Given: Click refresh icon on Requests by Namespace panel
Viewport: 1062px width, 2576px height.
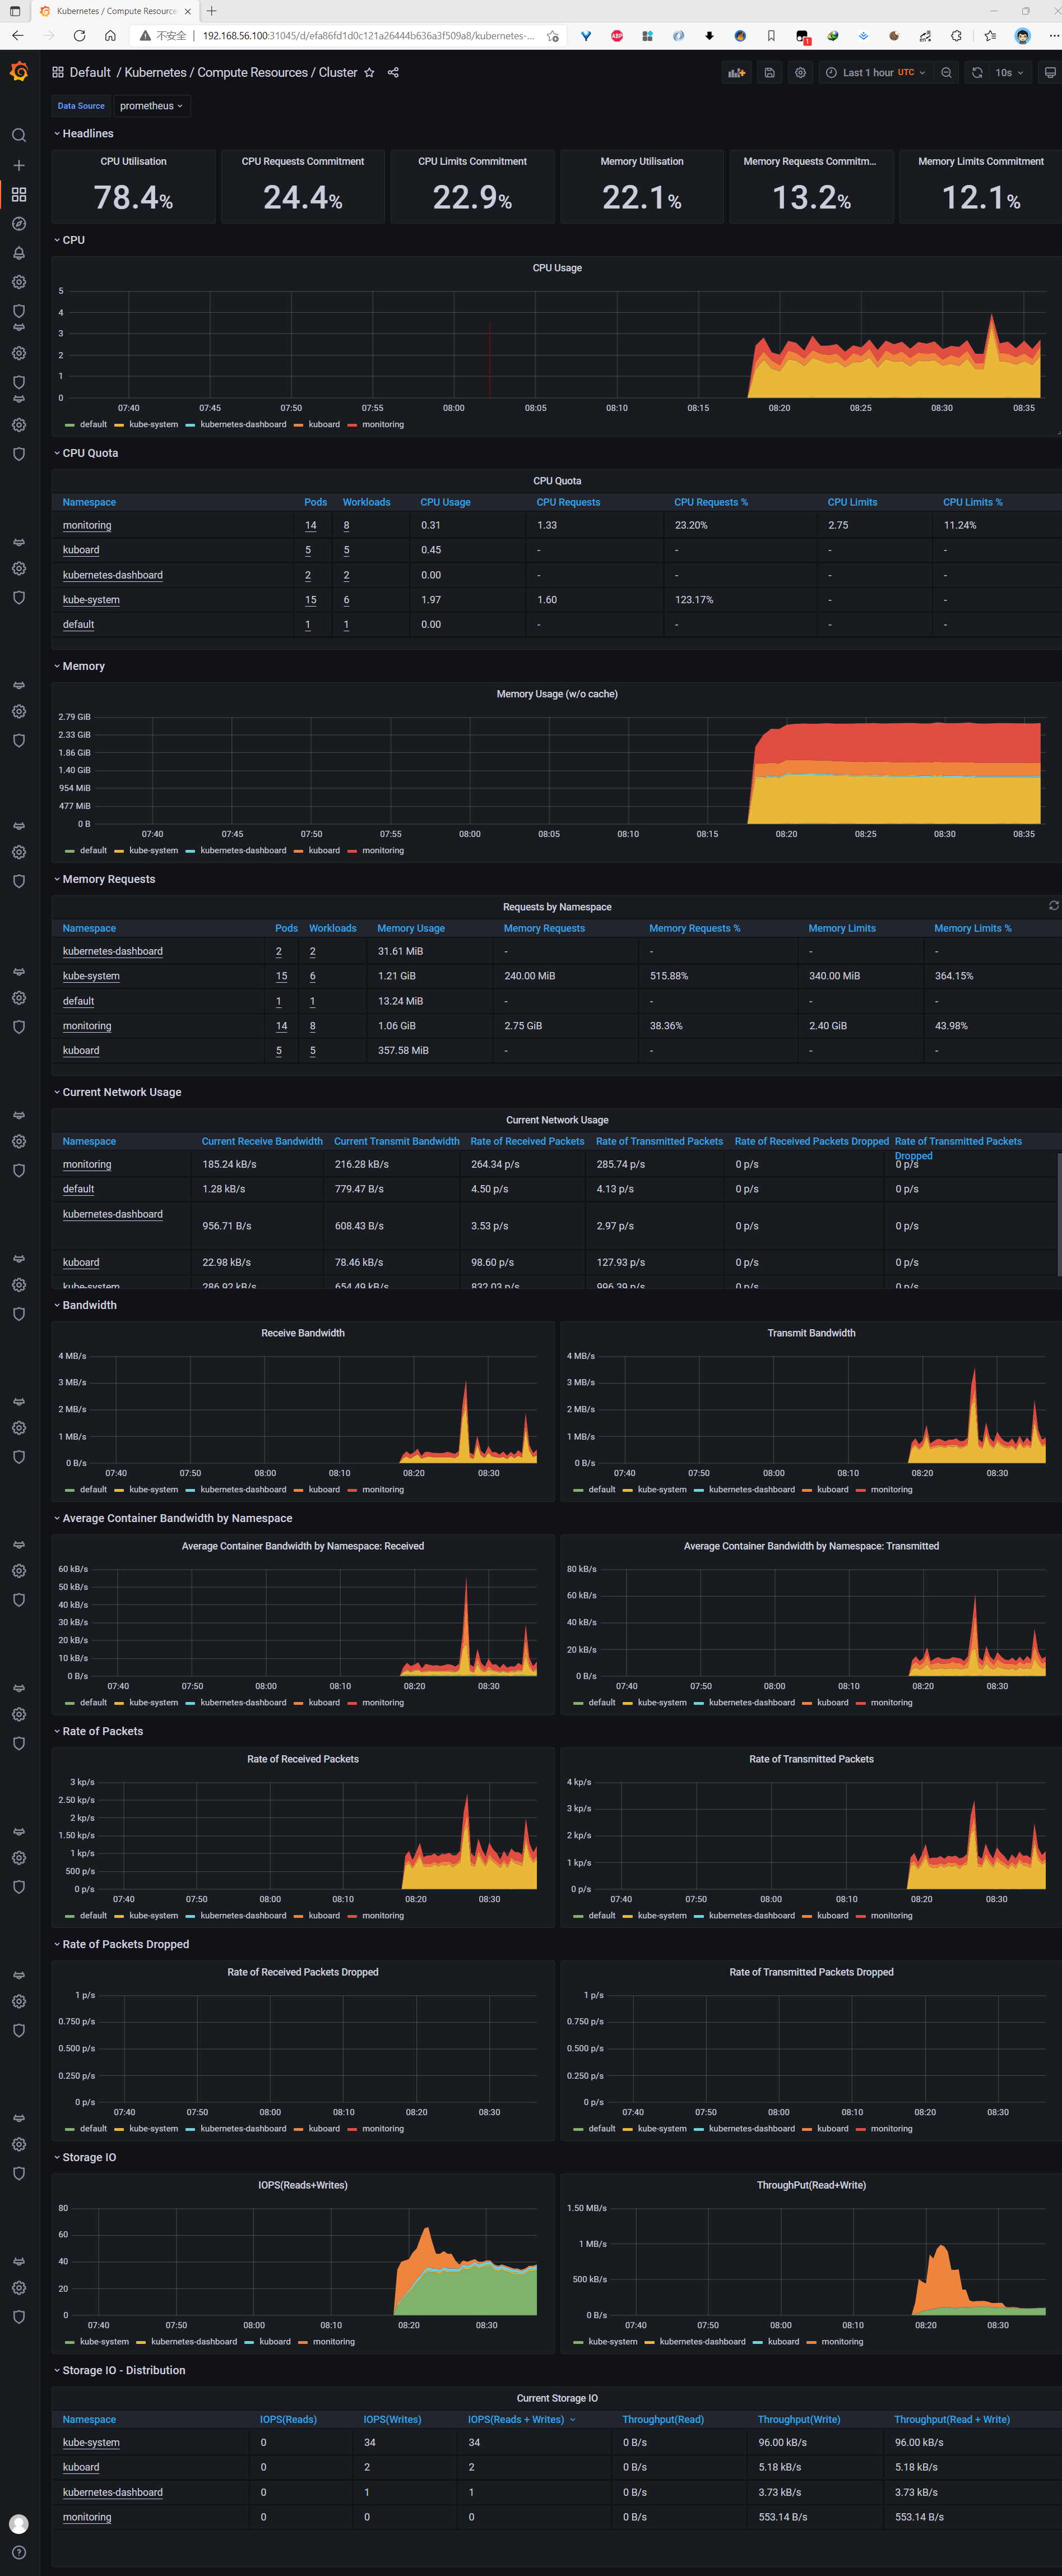Looking at the screenshot, I should coord(1053,906).
